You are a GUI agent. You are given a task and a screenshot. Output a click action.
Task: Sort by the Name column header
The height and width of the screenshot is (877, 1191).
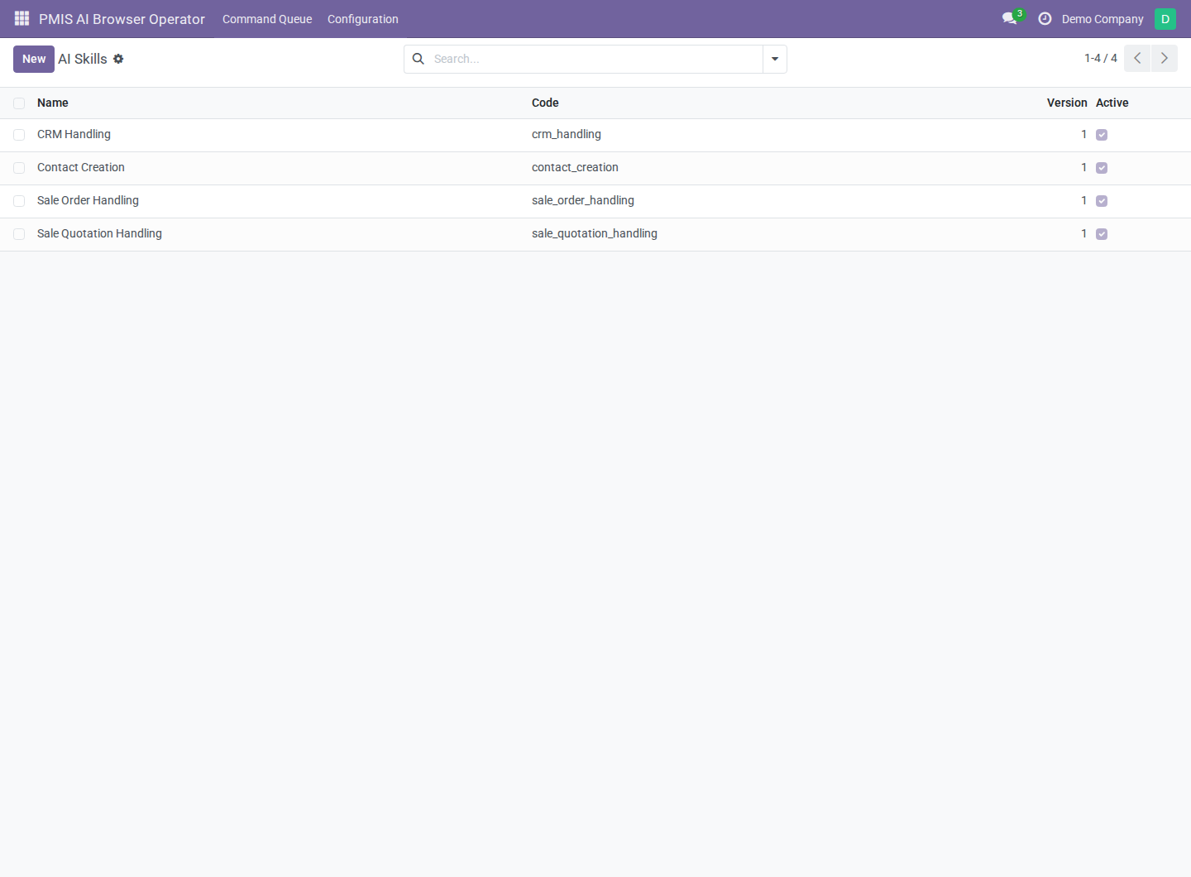coord(53,103)
